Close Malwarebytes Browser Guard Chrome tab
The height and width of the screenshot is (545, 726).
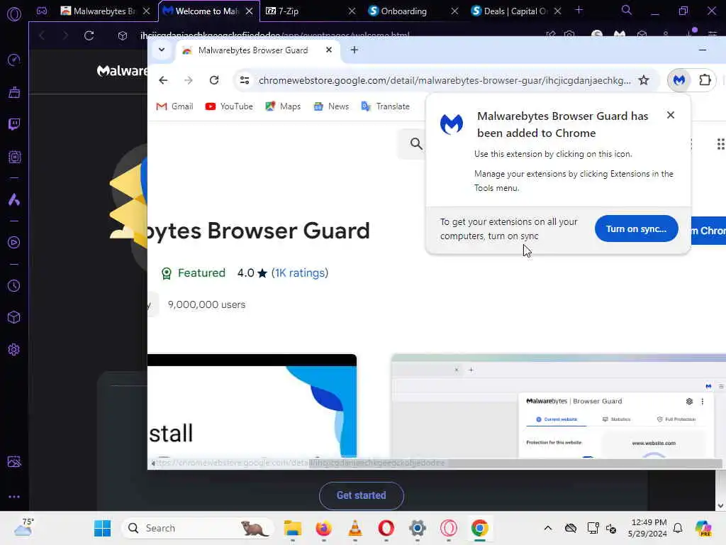pos(329,50)
